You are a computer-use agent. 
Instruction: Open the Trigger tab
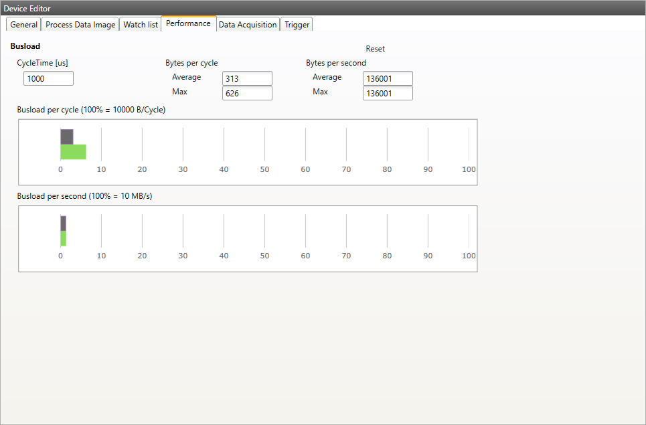[296, 24]
